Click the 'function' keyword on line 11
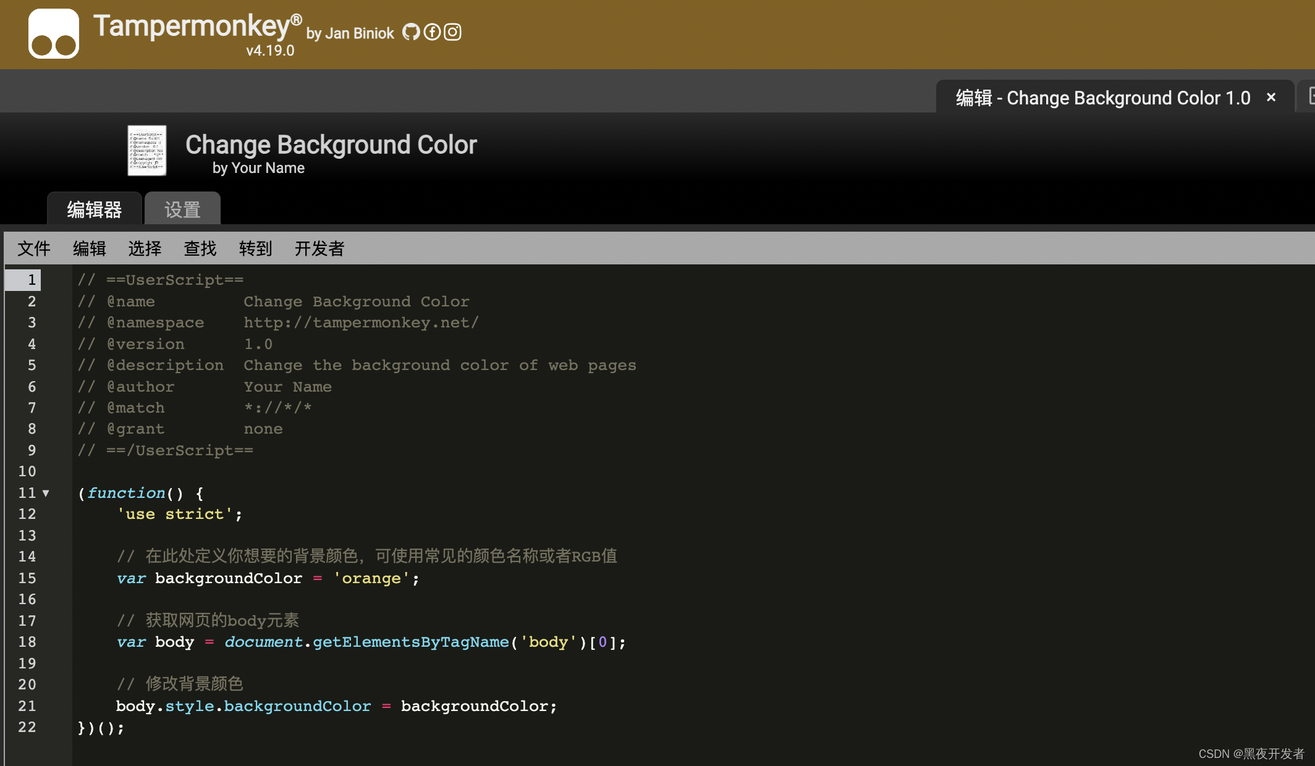The image size is (1315, 766). point(126,493)
